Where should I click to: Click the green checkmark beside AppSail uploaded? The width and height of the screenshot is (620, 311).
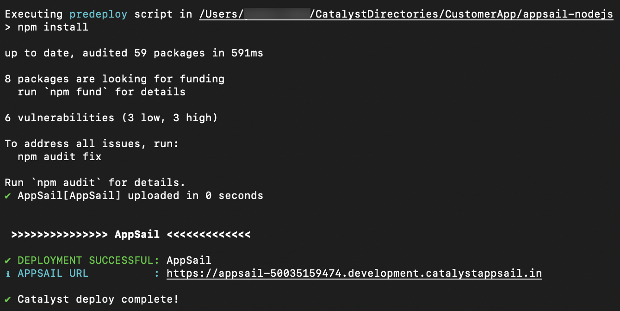click(x=8, y=196)
